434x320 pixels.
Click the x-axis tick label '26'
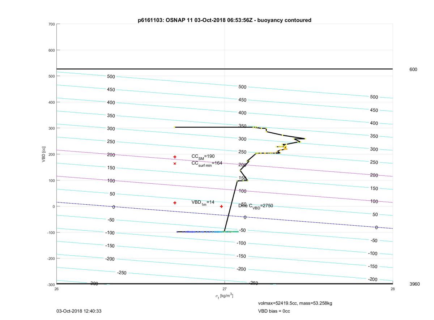(x=56, y=289)
